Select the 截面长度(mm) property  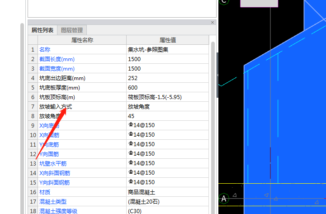pyautogui.click(x=57, y=59)
